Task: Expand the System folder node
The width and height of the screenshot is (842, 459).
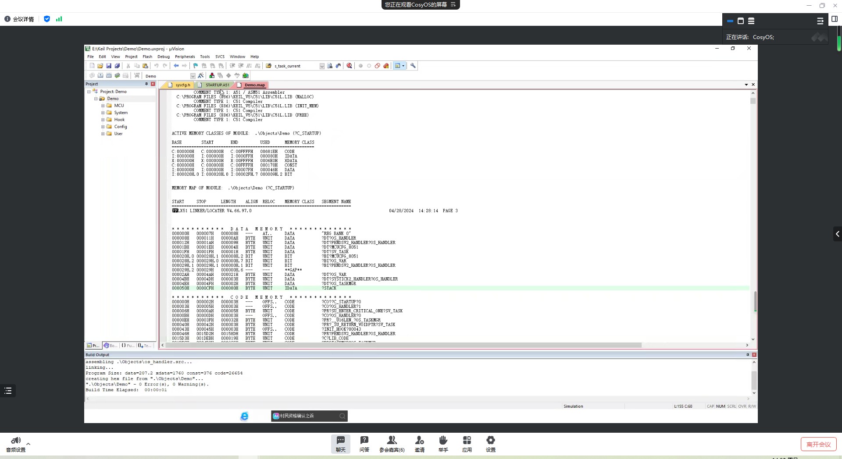Action: [x=103, y=113]
